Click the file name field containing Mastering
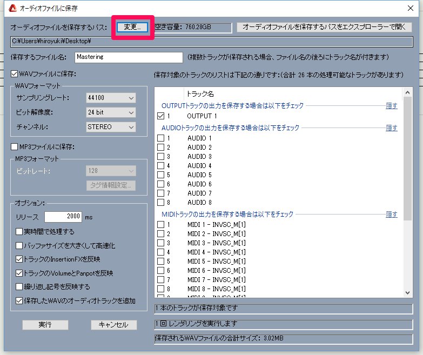Image resolution: width=423 pixels, height=355 pixels. click(128, 57)
